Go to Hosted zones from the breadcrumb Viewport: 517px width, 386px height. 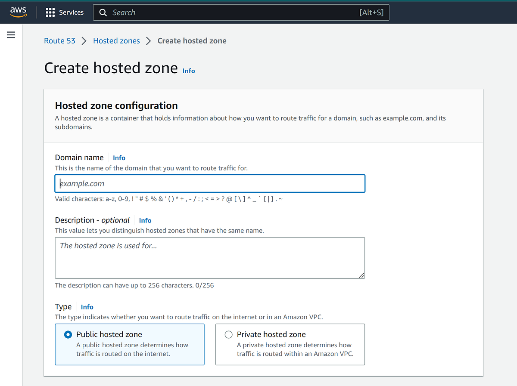pos(116,40)
